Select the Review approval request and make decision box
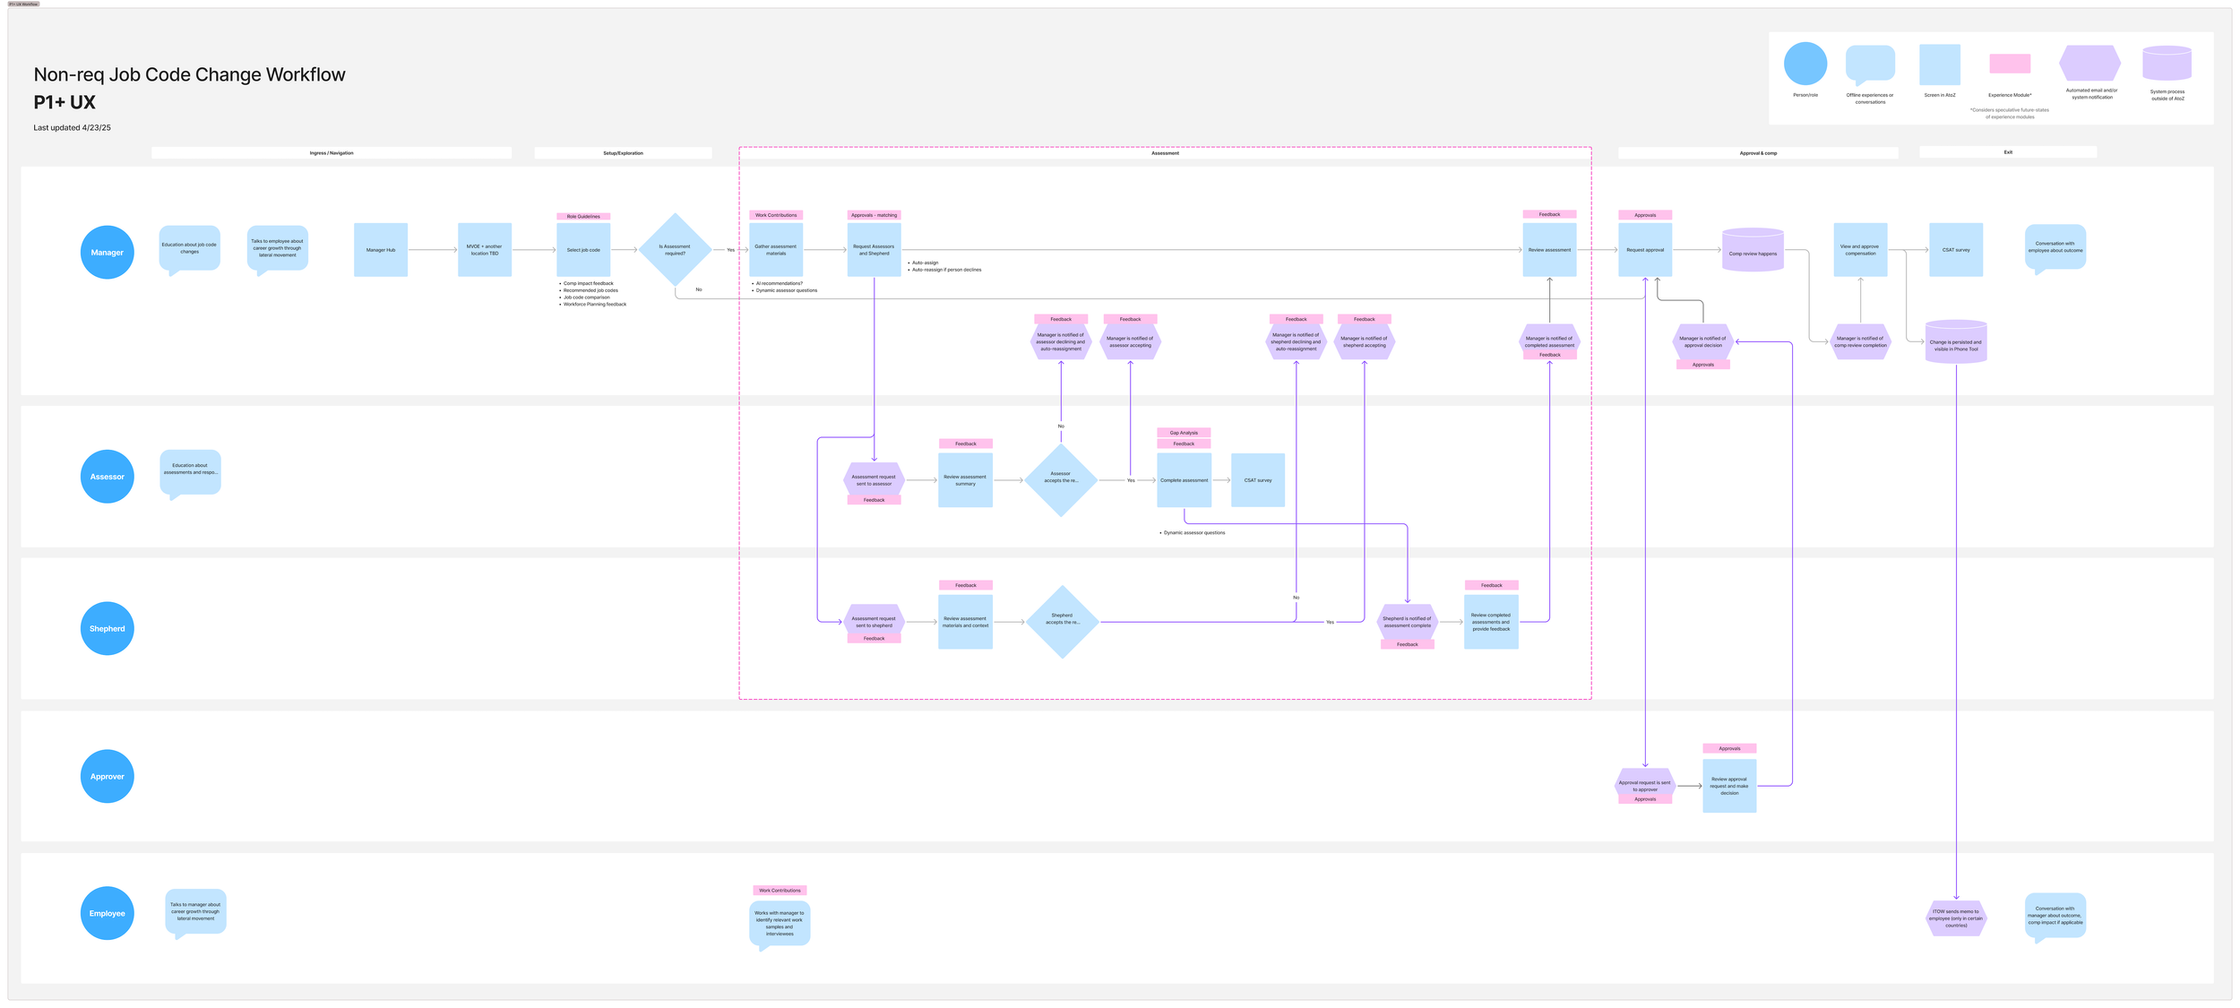The image size is (2240, 1008). point(1729,786)
